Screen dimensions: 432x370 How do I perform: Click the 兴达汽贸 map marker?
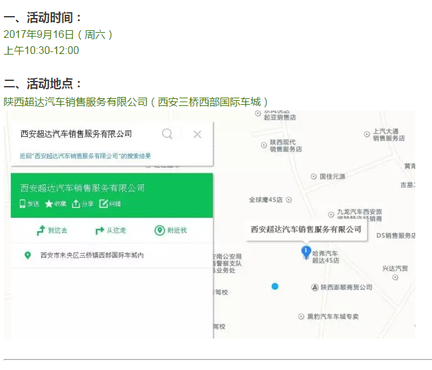[395, 277]
